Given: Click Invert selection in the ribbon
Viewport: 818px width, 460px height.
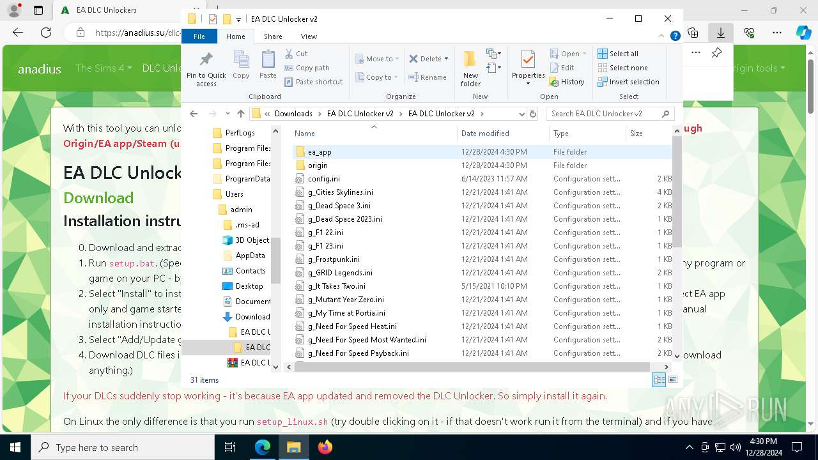Looking at the screenshot, I should point(628,82).
